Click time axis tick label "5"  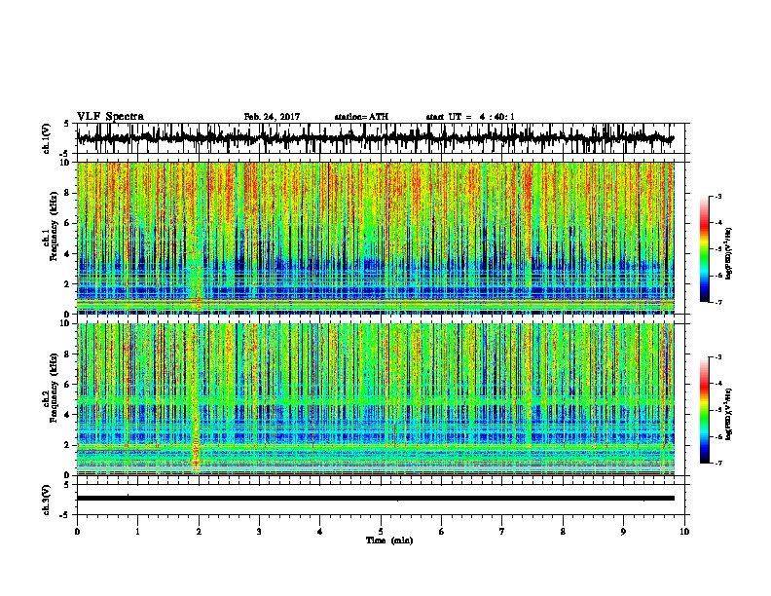[381, 532]
